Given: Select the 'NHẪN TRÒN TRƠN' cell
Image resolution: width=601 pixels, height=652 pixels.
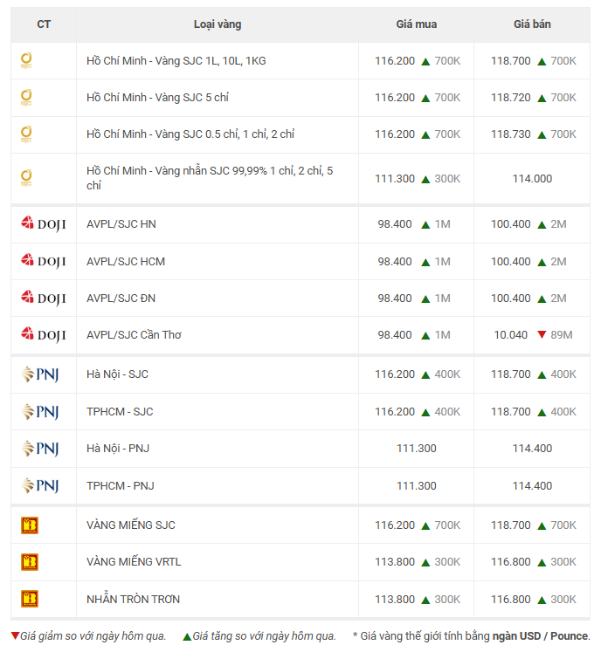Looking at the screenshot, I should pos(218,599).
